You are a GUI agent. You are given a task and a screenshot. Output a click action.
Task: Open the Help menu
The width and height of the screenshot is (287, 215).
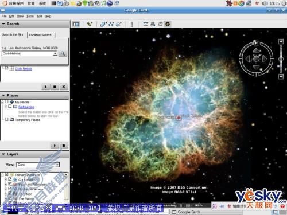pyautogui.click(x=48, y=16)
